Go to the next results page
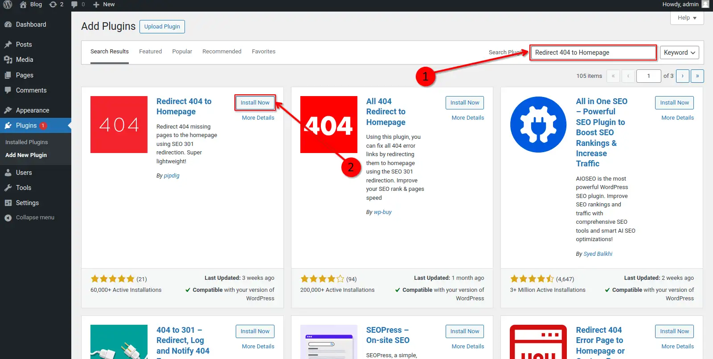The image size is (713, 359). point(682,76)
